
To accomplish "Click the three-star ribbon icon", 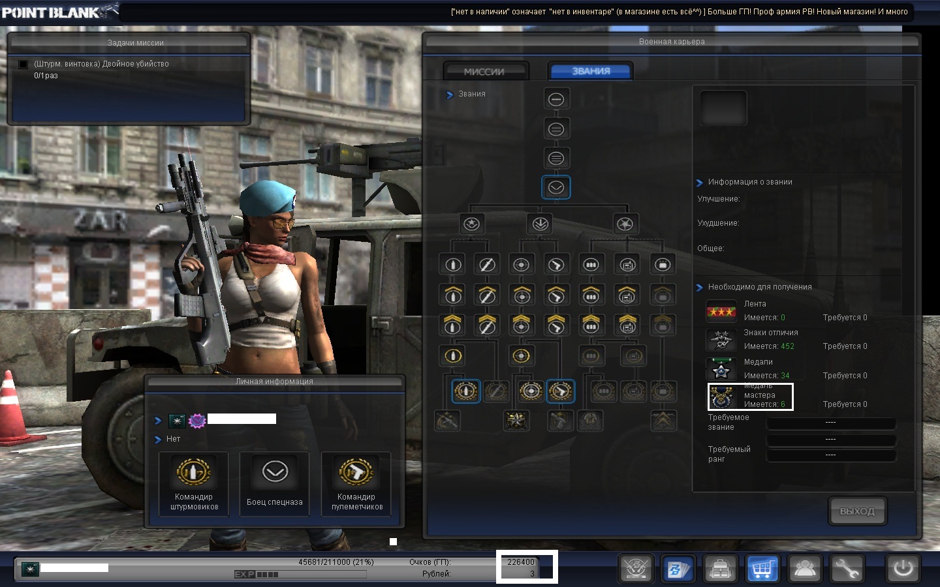I will [x=721, y=311].
